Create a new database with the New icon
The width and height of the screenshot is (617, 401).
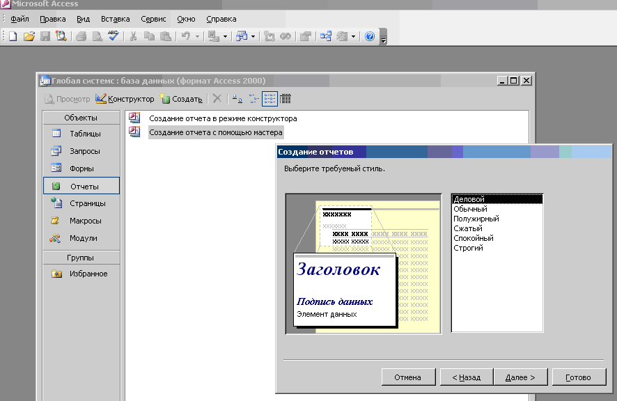pos(13,37)
